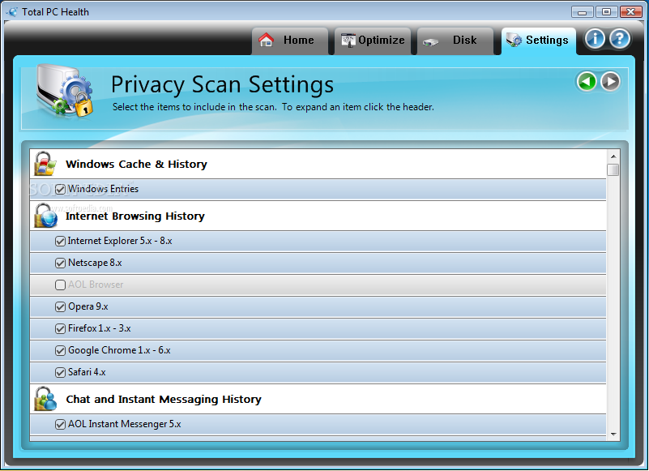The width and height of the screenshot is (649, 471).
Task: Click the scrollbar thumb of the settings list
Action: pos(613,170)
